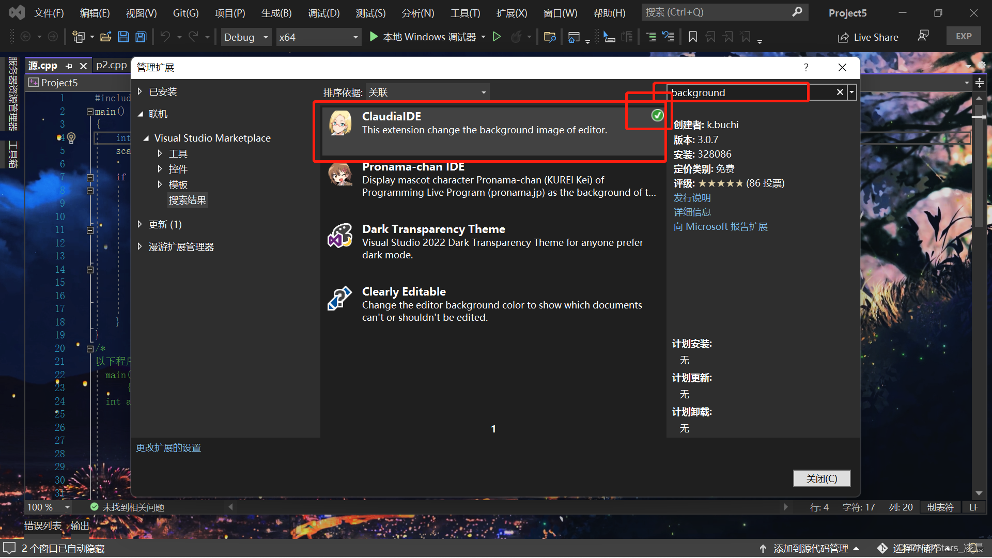Open the 调试(D) menu

tap(324, 13)
